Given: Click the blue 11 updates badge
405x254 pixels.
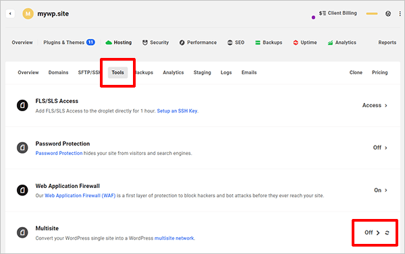Looking at the screenshot, I should (90, 42).
